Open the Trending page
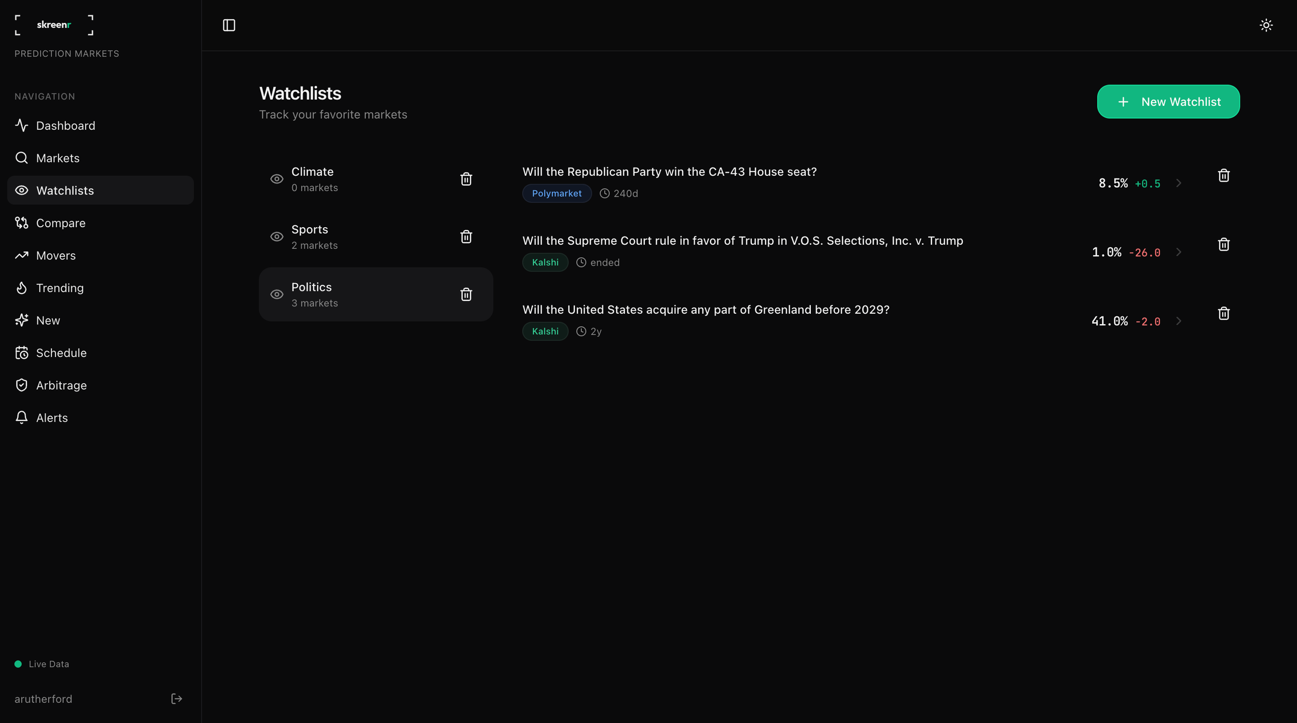 [101, 287]
